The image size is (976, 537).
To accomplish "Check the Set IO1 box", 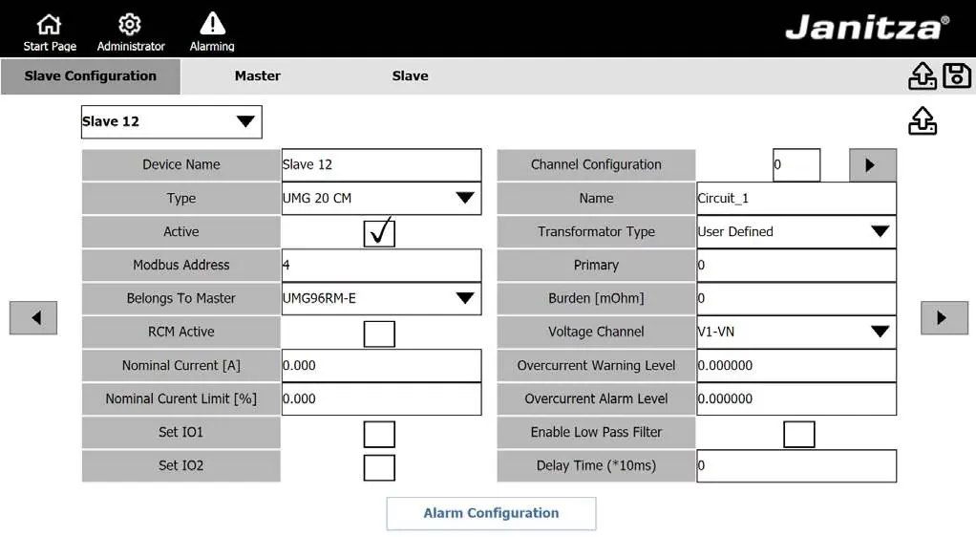I will [x=379, y=434].
